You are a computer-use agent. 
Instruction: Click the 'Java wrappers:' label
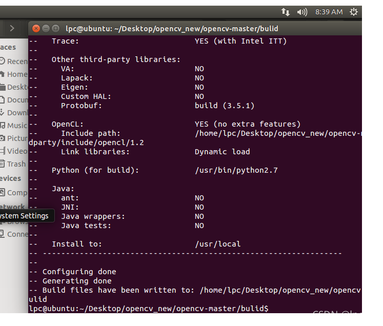click(93, 216)
